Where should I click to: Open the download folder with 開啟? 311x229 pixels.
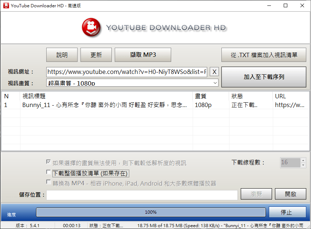coord(290,194)
